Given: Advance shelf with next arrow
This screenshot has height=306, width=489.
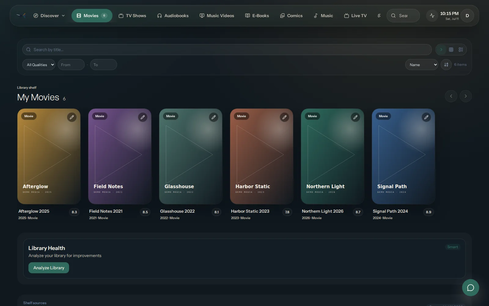Looking at the screenshot, I should coord(466,96).
